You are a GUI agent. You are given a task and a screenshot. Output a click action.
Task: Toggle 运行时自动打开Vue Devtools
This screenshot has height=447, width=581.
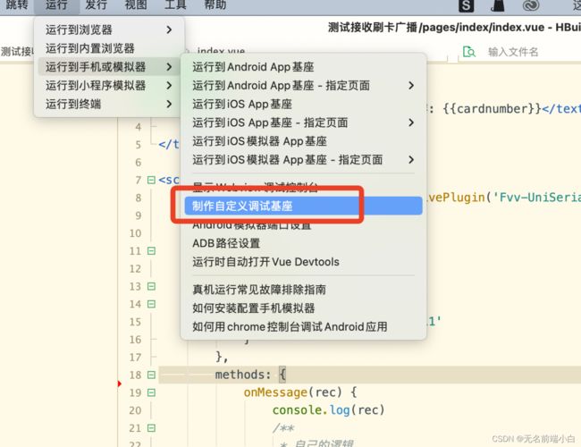point(303,262)
